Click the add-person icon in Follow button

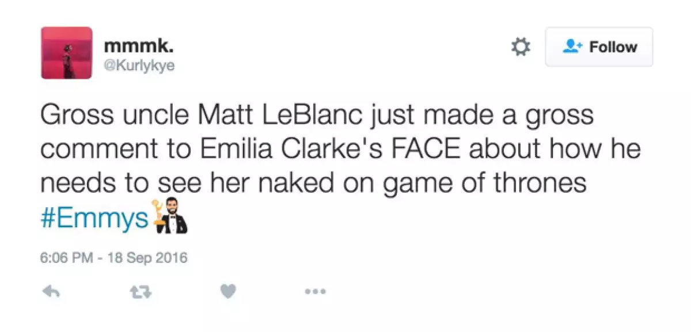[573, 47]
